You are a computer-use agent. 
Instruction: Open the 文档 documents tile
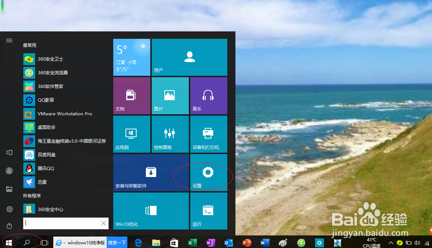[x=132, y=96]
